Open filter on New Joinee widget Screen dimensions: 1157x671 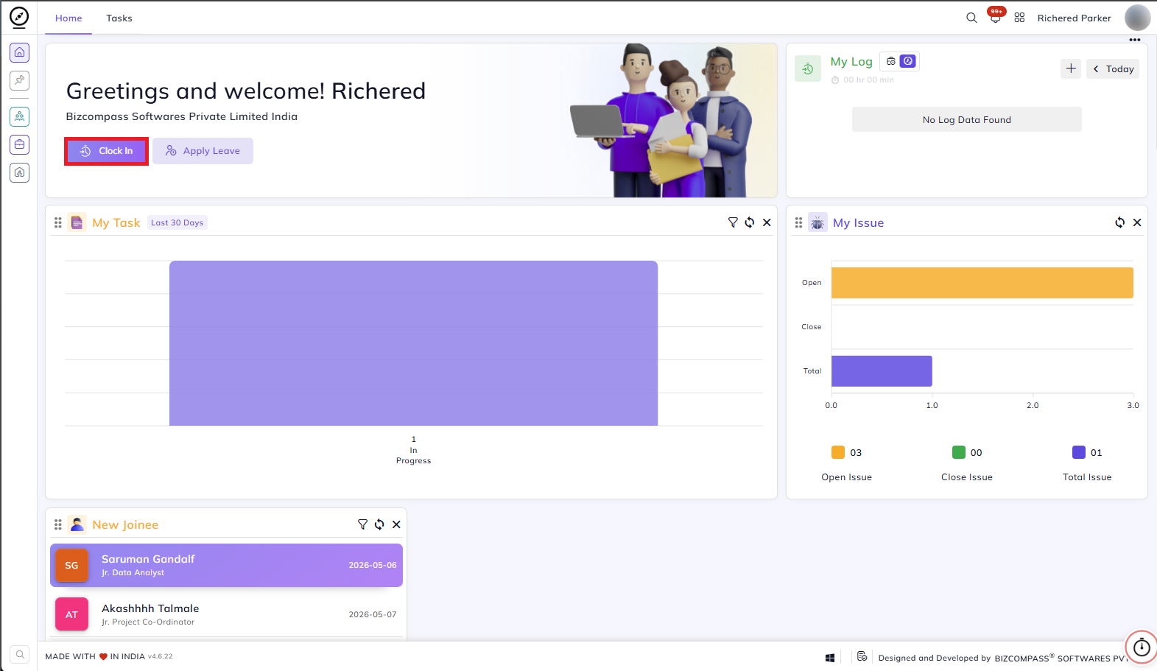click(362, 524)
